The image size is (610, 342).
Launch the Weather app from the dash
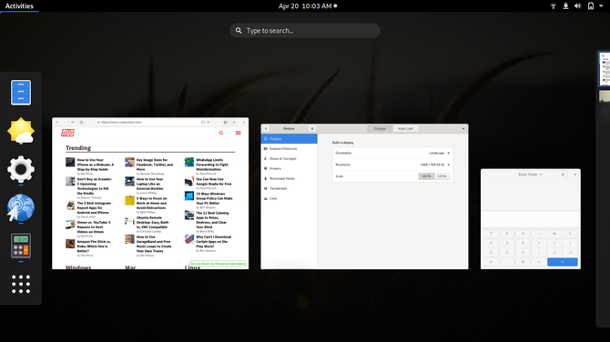tap(21, 131)
